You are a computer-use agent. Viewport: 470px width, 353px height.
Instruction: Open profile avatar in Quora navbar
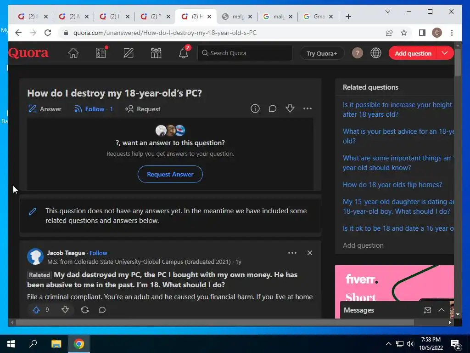tap(357, 53)
